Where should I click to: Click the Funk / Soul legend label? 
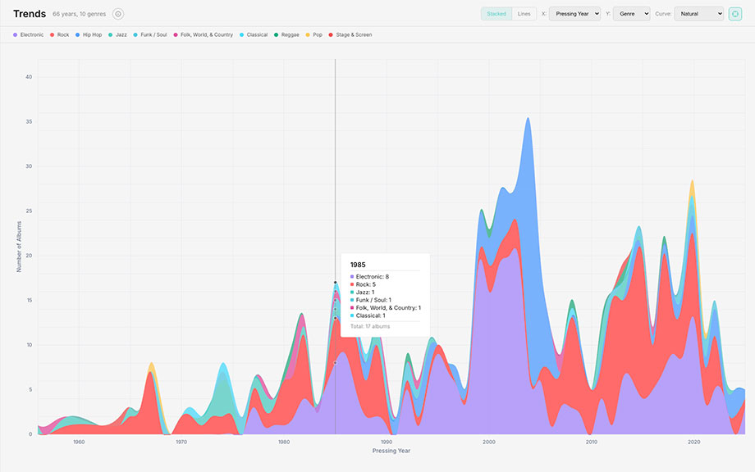pos(153,35)
